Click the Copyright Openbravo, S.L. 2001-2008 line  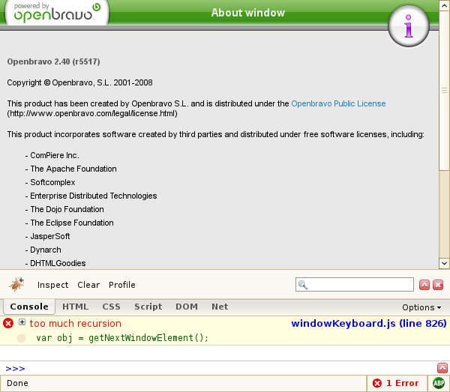coord(79,82)
